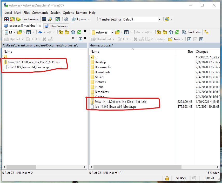Click local panel filter icon

[29, 32]
